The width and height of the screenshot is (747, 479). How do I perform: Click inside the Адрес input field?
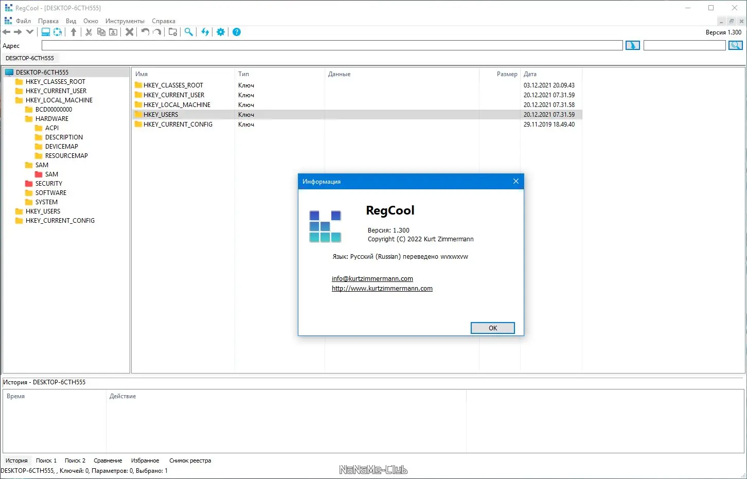pos(332,45)
